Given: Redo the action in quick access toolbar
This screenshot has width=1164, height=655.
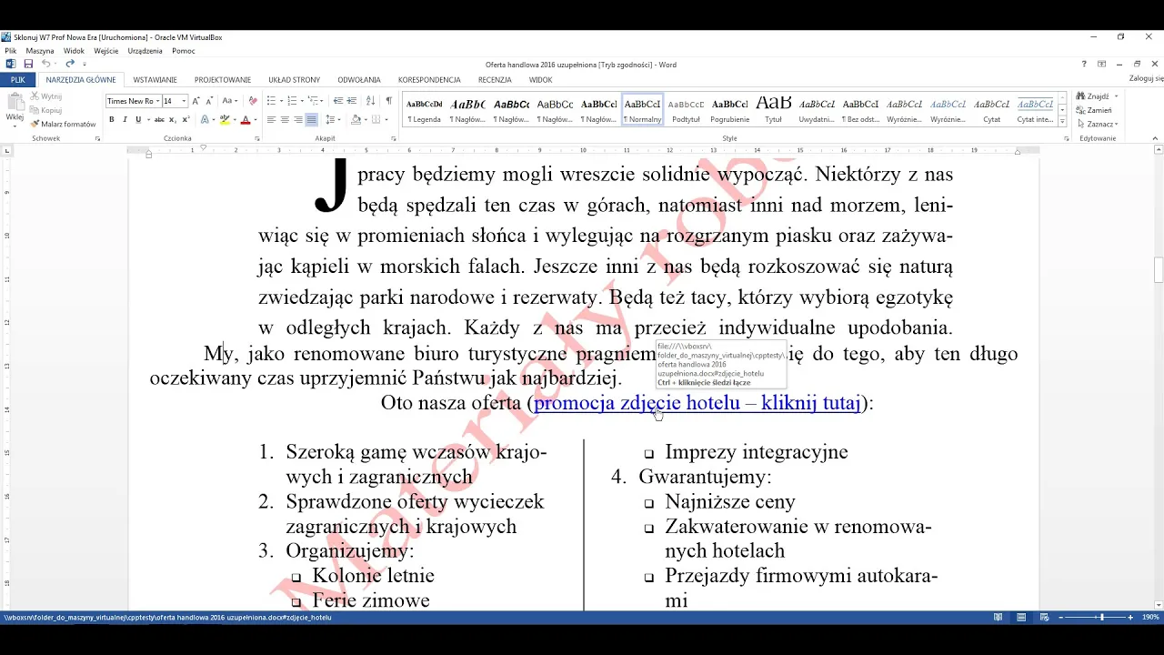Looking at the screenshot, I should 70,64.
